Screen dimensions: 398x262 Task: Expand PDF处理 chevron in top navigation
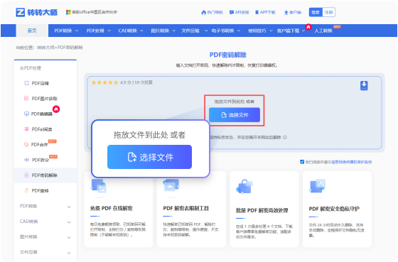click(109, 31)
